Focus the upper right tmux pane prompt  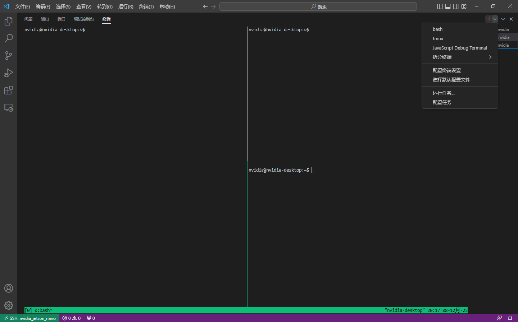(x=279, y=30)
